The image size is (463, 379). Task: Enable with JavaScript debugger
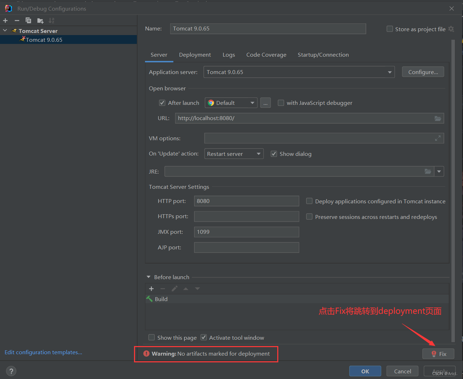click(x=281, y=103)
